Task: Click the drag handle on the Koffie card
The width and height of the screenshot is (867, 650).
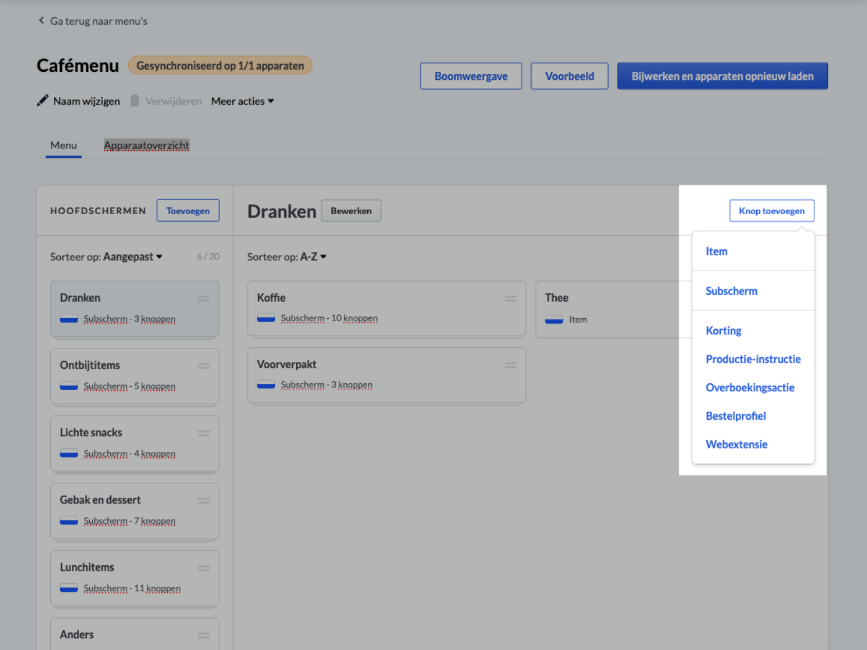Action: [x=510, y=298]
